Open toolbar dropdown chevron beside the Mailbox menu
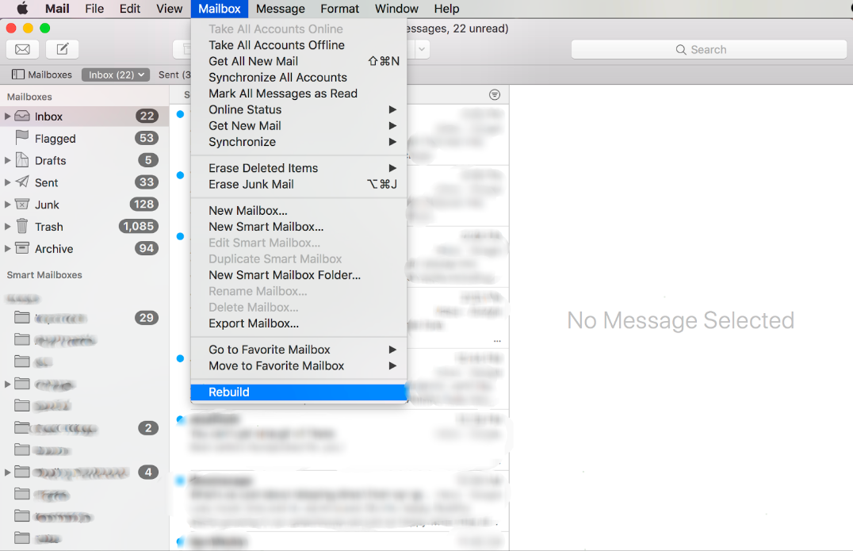This screenshot has height=551, width=853. tap(422, 49)
